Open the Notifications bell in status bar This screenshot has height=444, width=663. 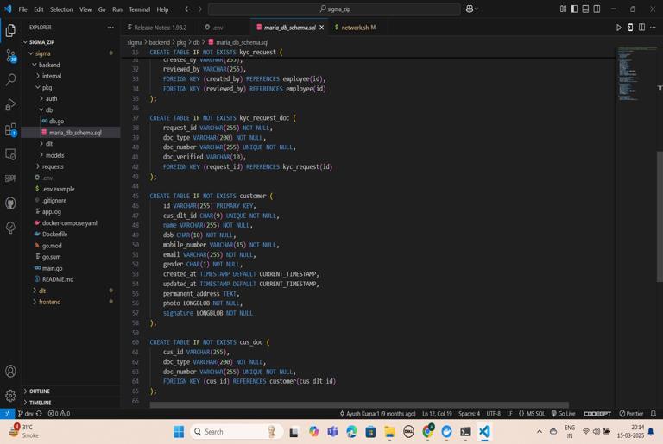(654, 414)
